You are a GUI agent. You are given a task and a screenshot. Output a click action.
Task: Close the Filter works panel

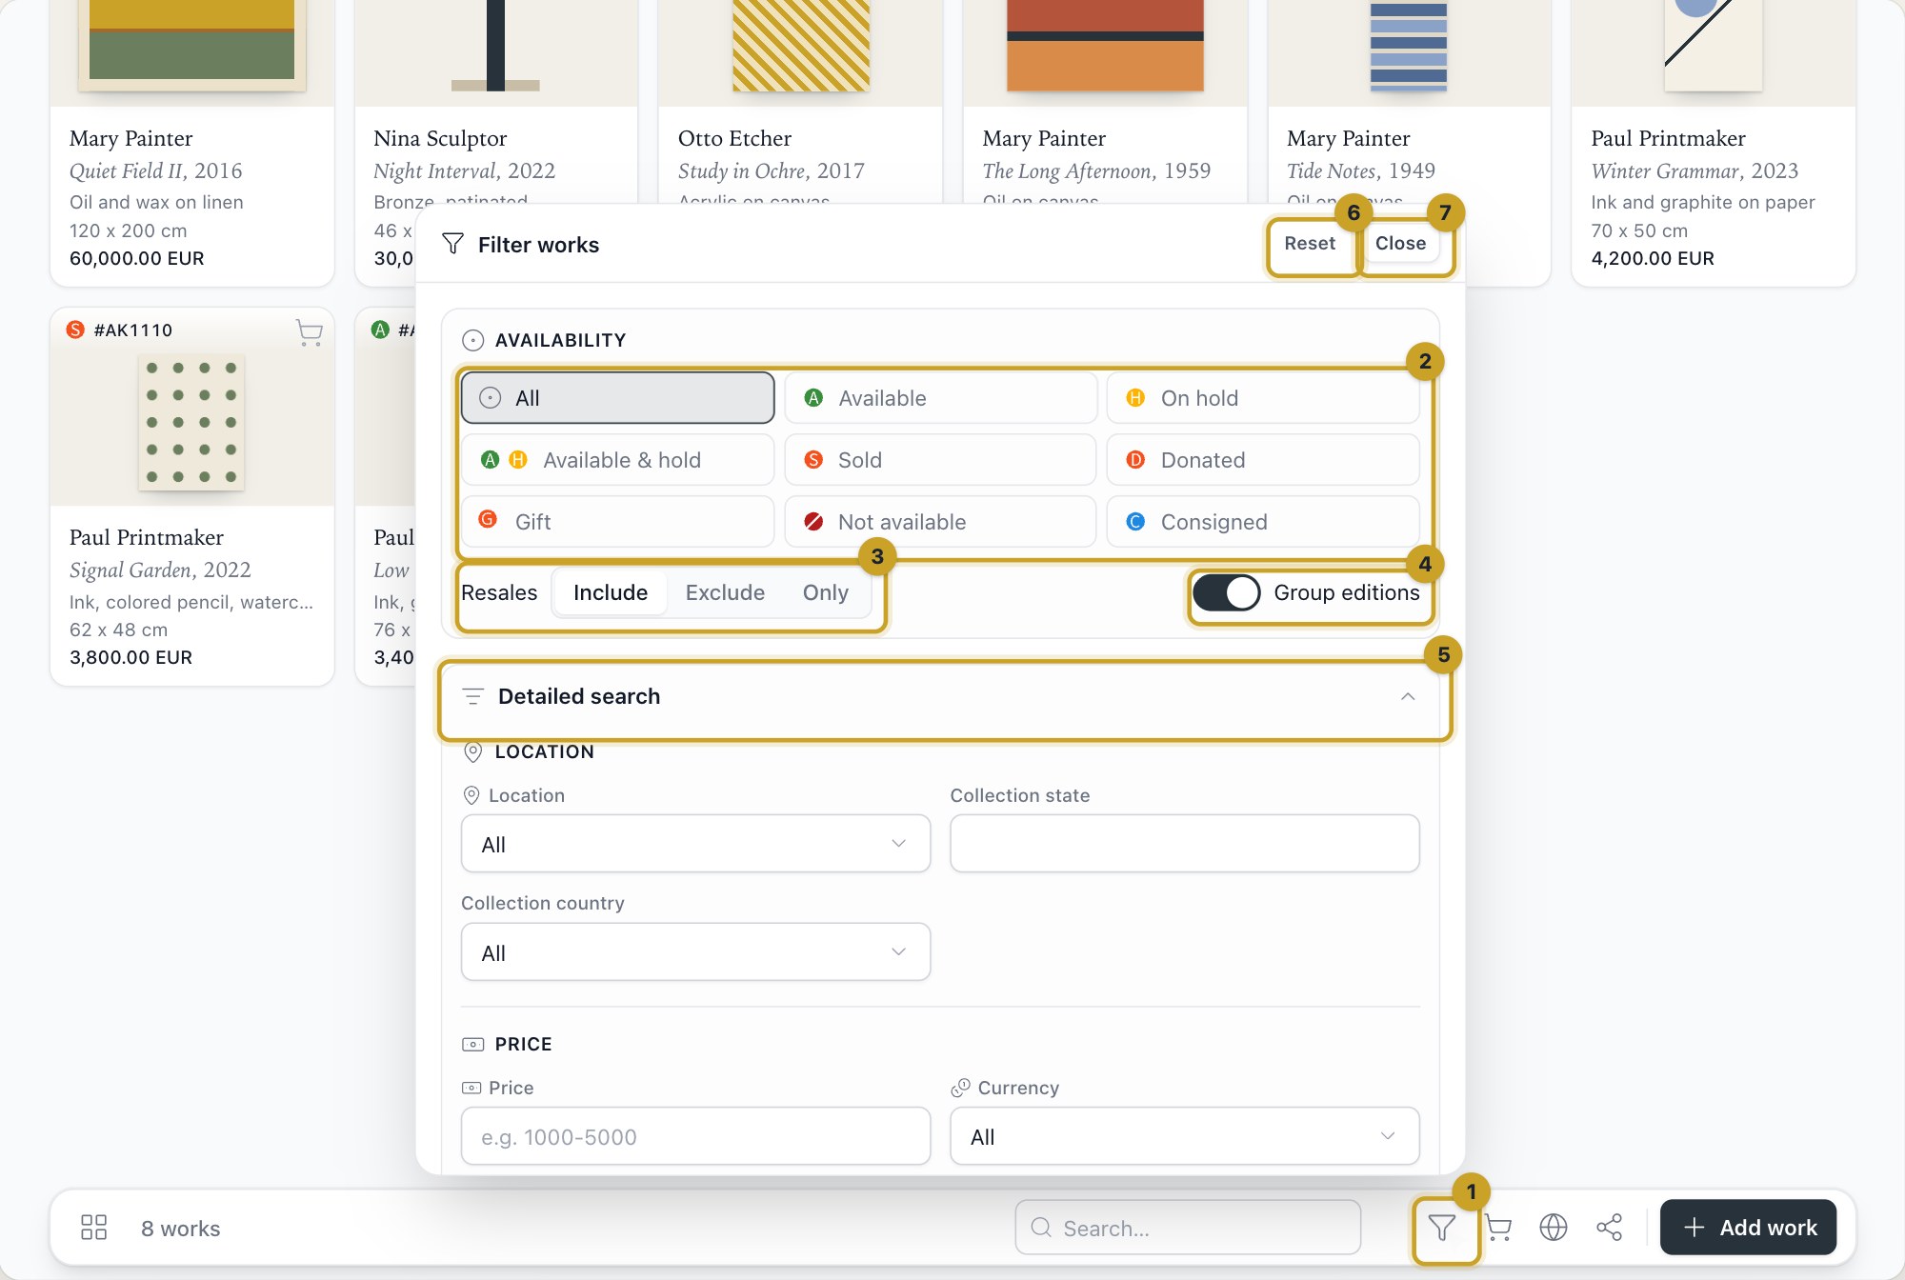point(1400,244)
